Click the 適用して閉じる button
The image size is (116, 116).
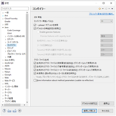[x=89, y=111]
